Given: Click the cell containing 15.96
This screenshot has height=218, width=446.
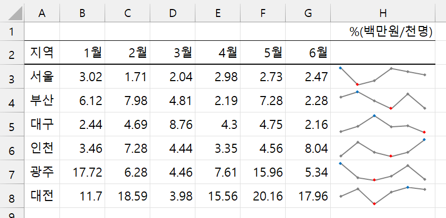Looking at the screenshot, I should (x=263, y=172).
